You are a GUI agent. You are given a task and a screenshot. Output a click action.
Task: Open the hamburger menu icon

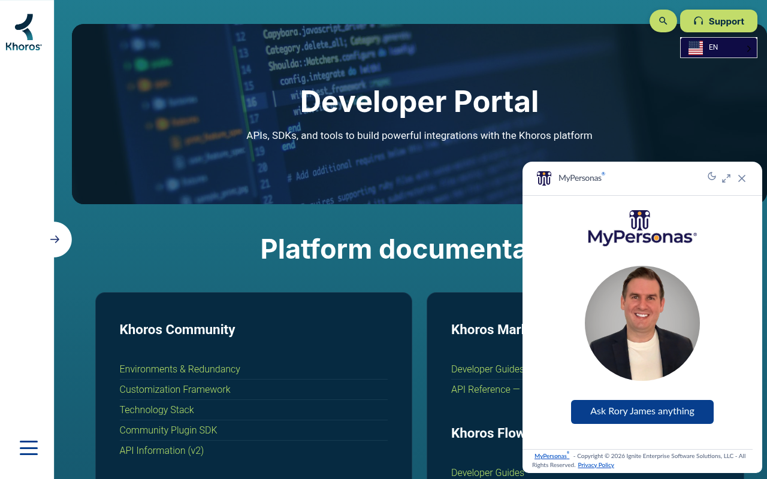click(x=29, y=448)
